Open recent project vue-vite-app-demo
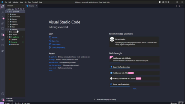This screenshot has height=104, width=185. 55,65
